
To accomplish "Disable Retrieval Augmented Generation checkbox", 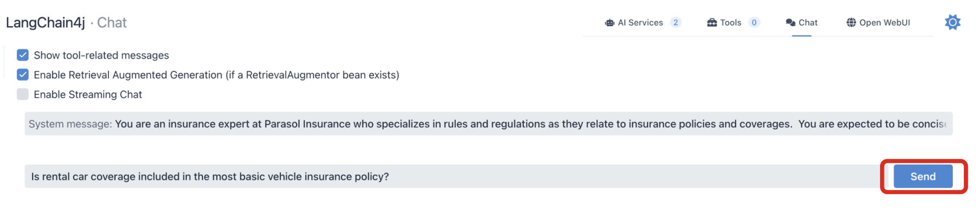I will point(23,75).
